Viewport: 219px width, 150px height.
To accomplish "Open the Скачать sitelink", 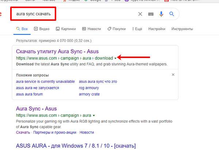I will pyautogui.click(x=23, y=132).
